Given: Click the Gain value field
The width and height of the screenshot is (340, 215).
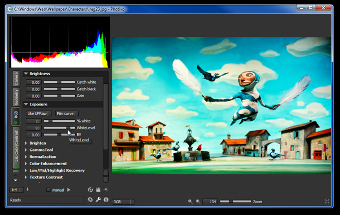Looking at the screenshot, I should point(33,96).
